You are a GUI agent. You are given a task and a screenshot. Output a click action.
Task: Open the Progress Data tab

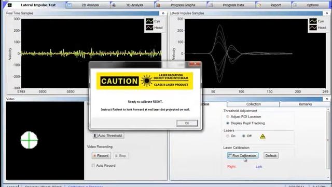pos(233,5)
